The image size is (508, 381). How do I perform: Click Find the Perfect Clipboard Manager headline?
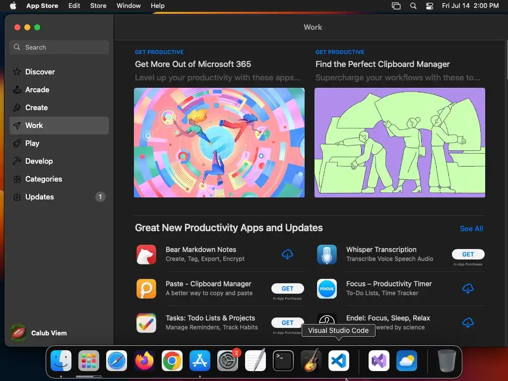[x=382, y=64]
